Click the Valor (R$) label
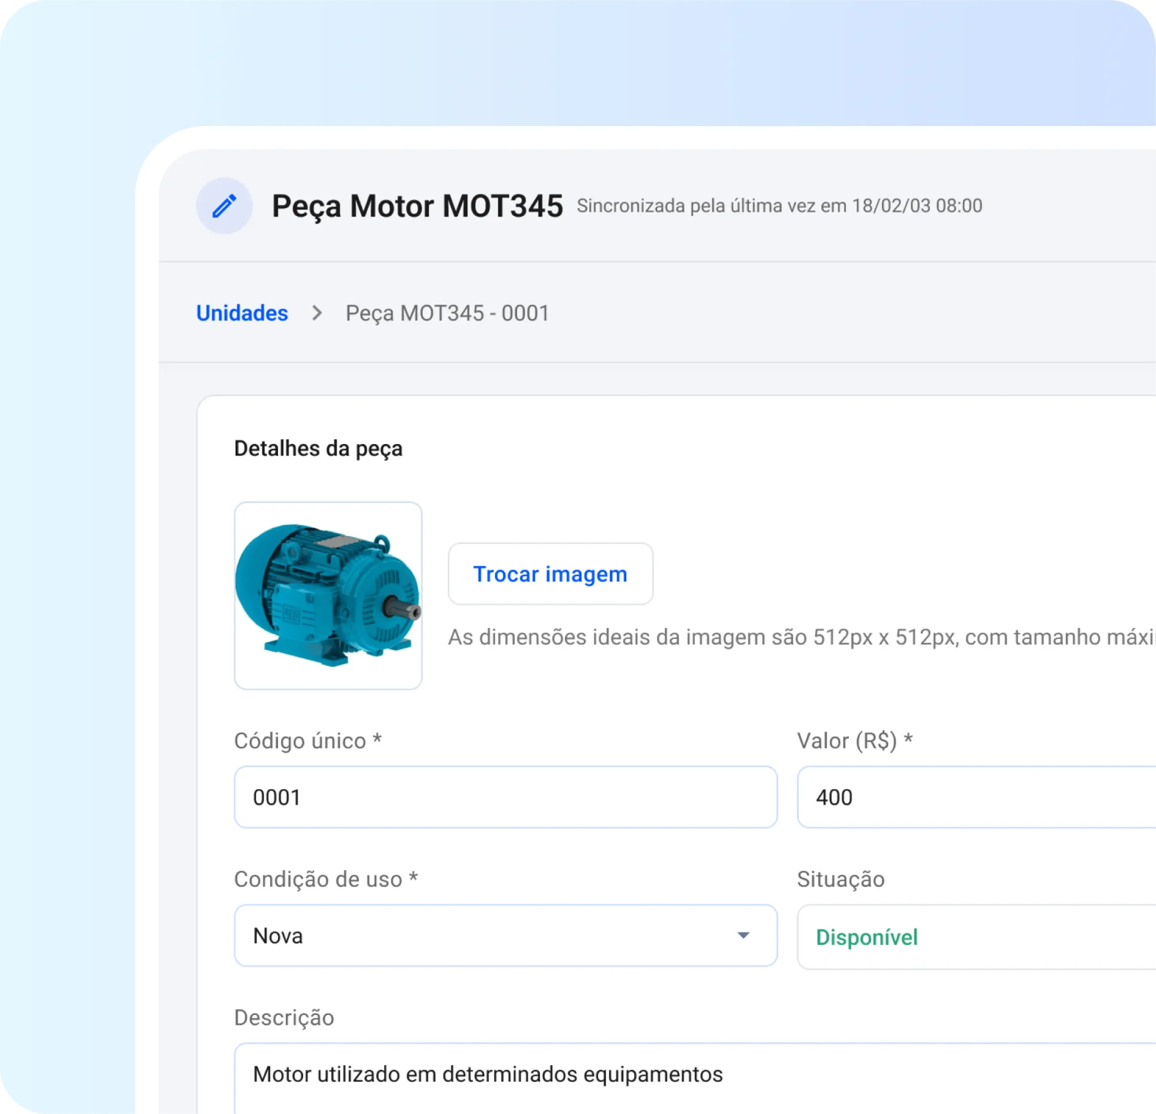 click(855, 741)
